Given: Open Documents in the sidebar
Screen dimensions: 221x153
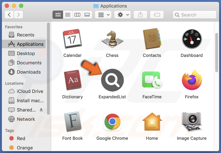Looking at the screenshot, I should (24, 63).
